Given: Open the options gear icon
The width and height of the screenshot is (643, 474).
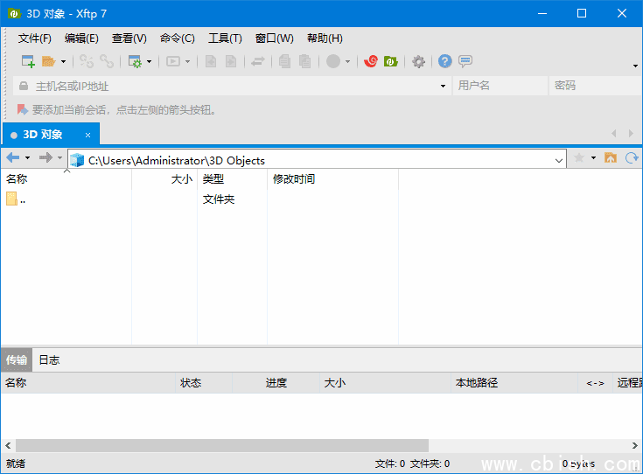Looking at the screenshot, I should coord(418,61).
